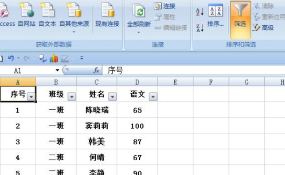Select the score cell 65
Image resolution: width=285 pixels, height=175 pixels.
(137, 110)
